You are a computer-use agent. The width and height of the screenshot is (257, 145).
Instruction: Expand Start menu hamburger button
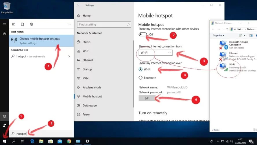tap(4, 24)
